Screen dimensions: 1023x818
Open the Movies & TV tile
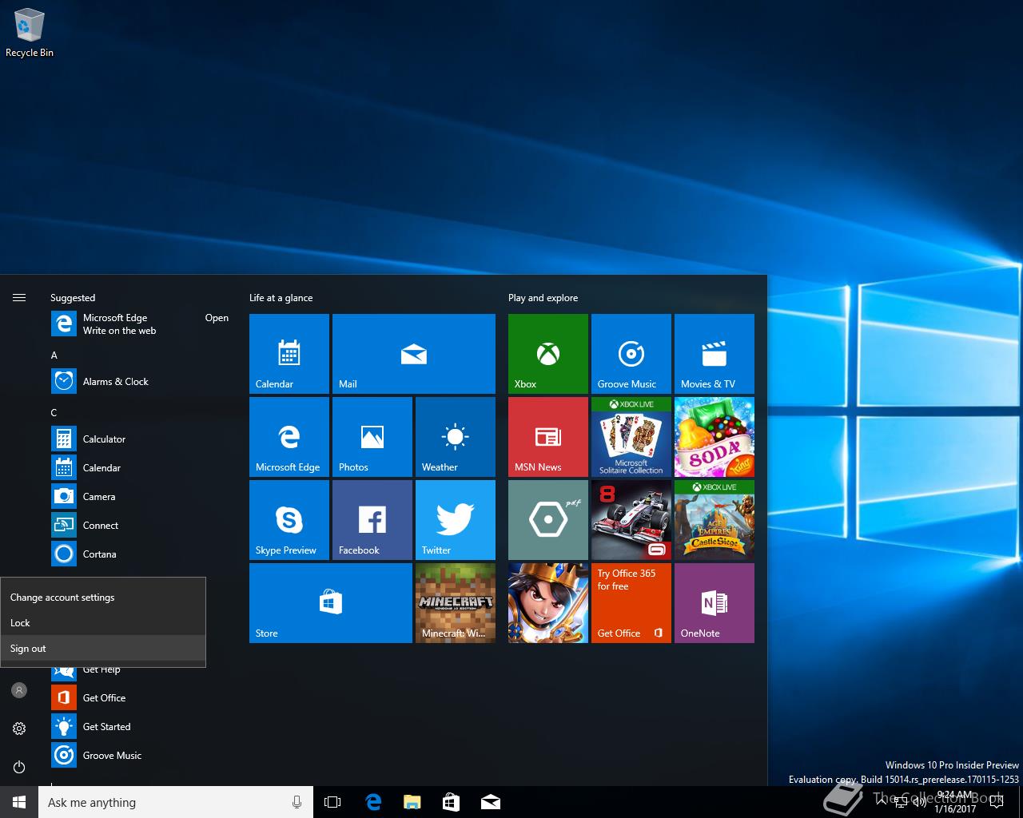tap(715, 353)
